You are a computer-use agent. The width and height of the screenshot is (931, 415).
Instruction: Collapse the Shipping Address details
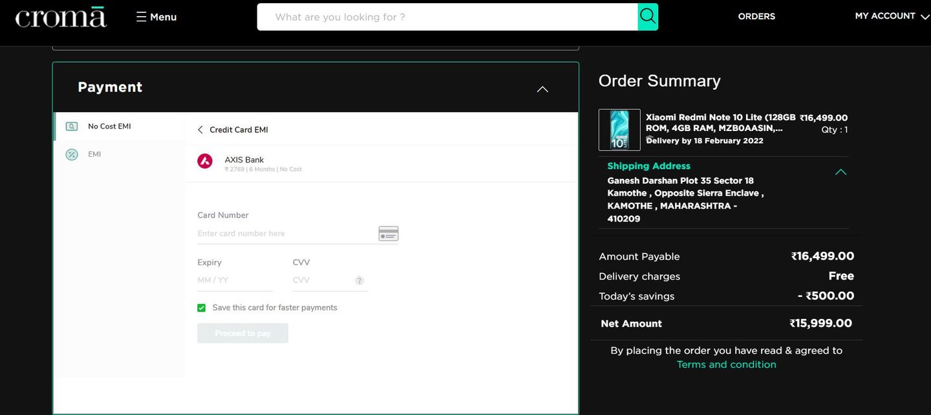pyautogui.click(x=840, y=172)
